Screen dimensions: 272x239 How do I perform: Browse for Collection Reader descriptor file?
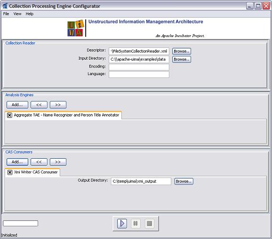pyautogui.click(x=182, y=51)
